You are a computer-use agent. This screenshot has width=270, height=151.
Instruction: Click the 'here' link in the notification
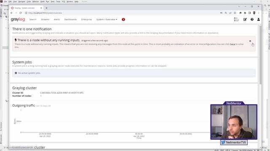click(232, 44)
